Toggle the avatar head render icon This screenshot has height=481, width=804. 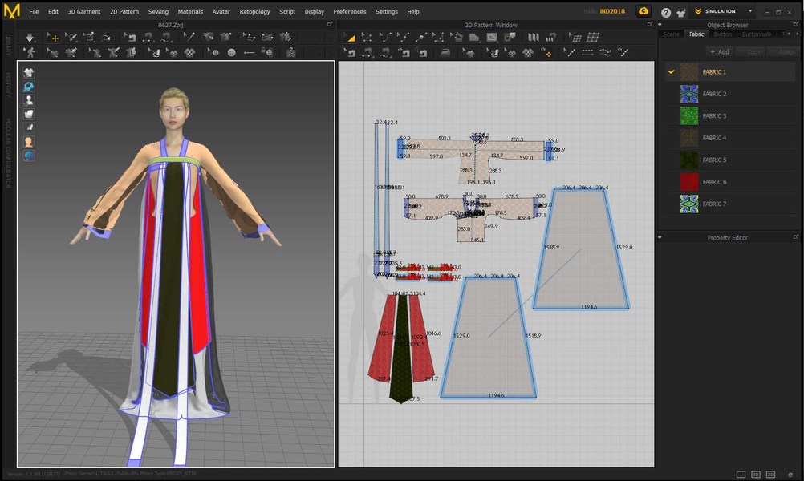[x=29, y=142]
